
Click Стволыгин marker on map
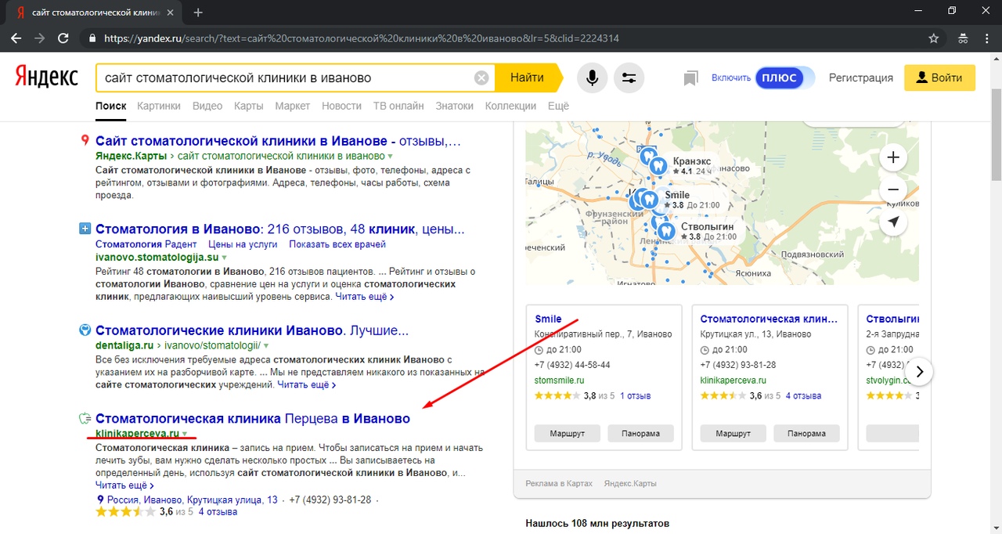pos(666,231)
